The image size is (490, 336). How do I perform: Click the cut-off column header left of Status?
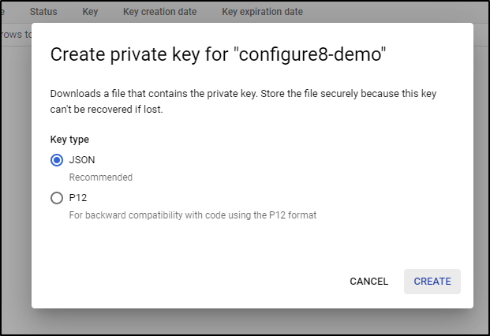click(2, 12)
